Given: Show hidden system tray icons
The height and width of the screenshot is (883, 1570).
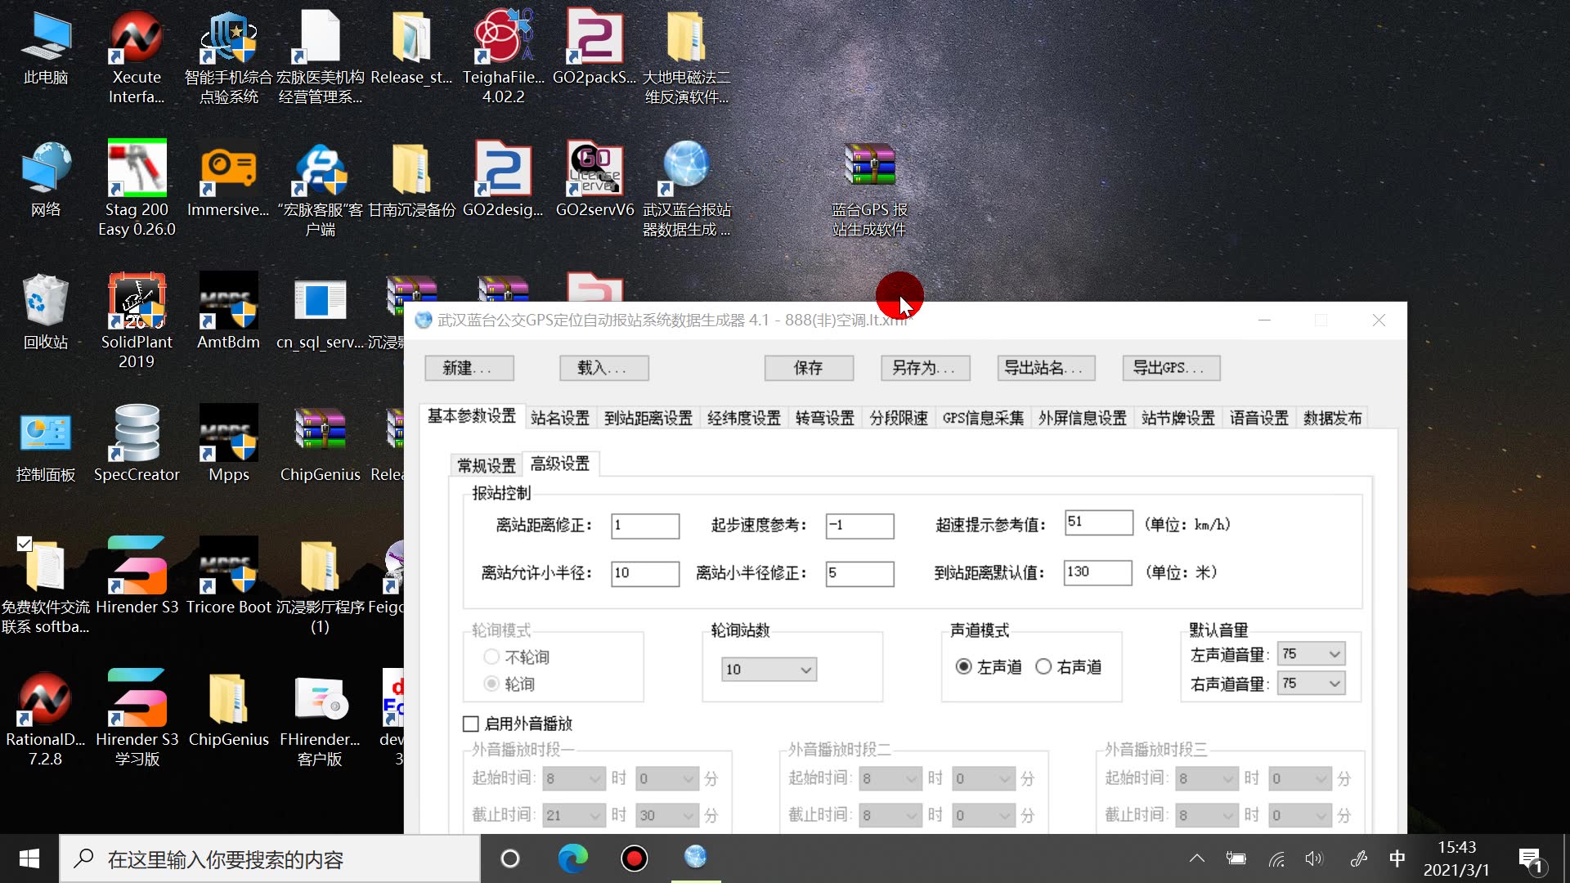Looking at the screenshot, I should (1196, 858).
